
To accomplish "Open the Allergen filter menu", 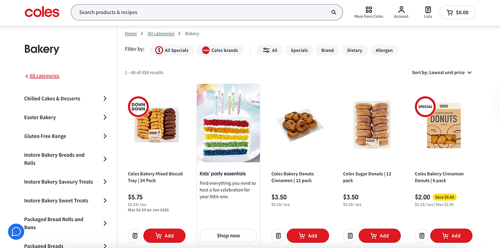I will coord(384,50).
